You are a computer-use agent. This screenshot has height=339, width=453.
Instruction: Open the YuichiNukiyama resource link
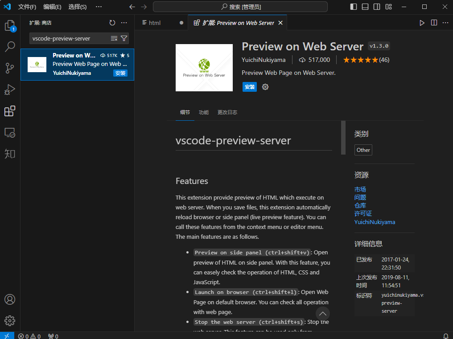[375, 222]
